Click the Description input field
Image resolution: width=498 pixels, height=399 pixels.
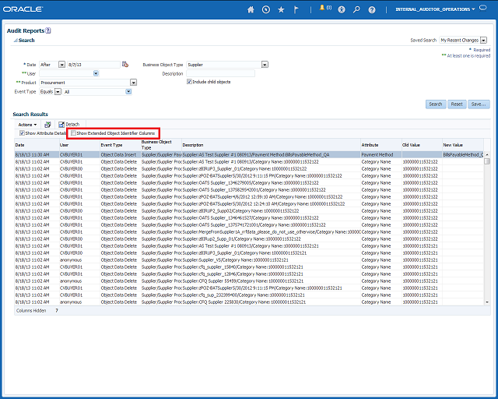coord(220,73)
